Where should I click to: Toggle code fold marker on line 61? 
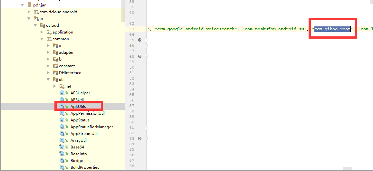click(x=147, y=128)
